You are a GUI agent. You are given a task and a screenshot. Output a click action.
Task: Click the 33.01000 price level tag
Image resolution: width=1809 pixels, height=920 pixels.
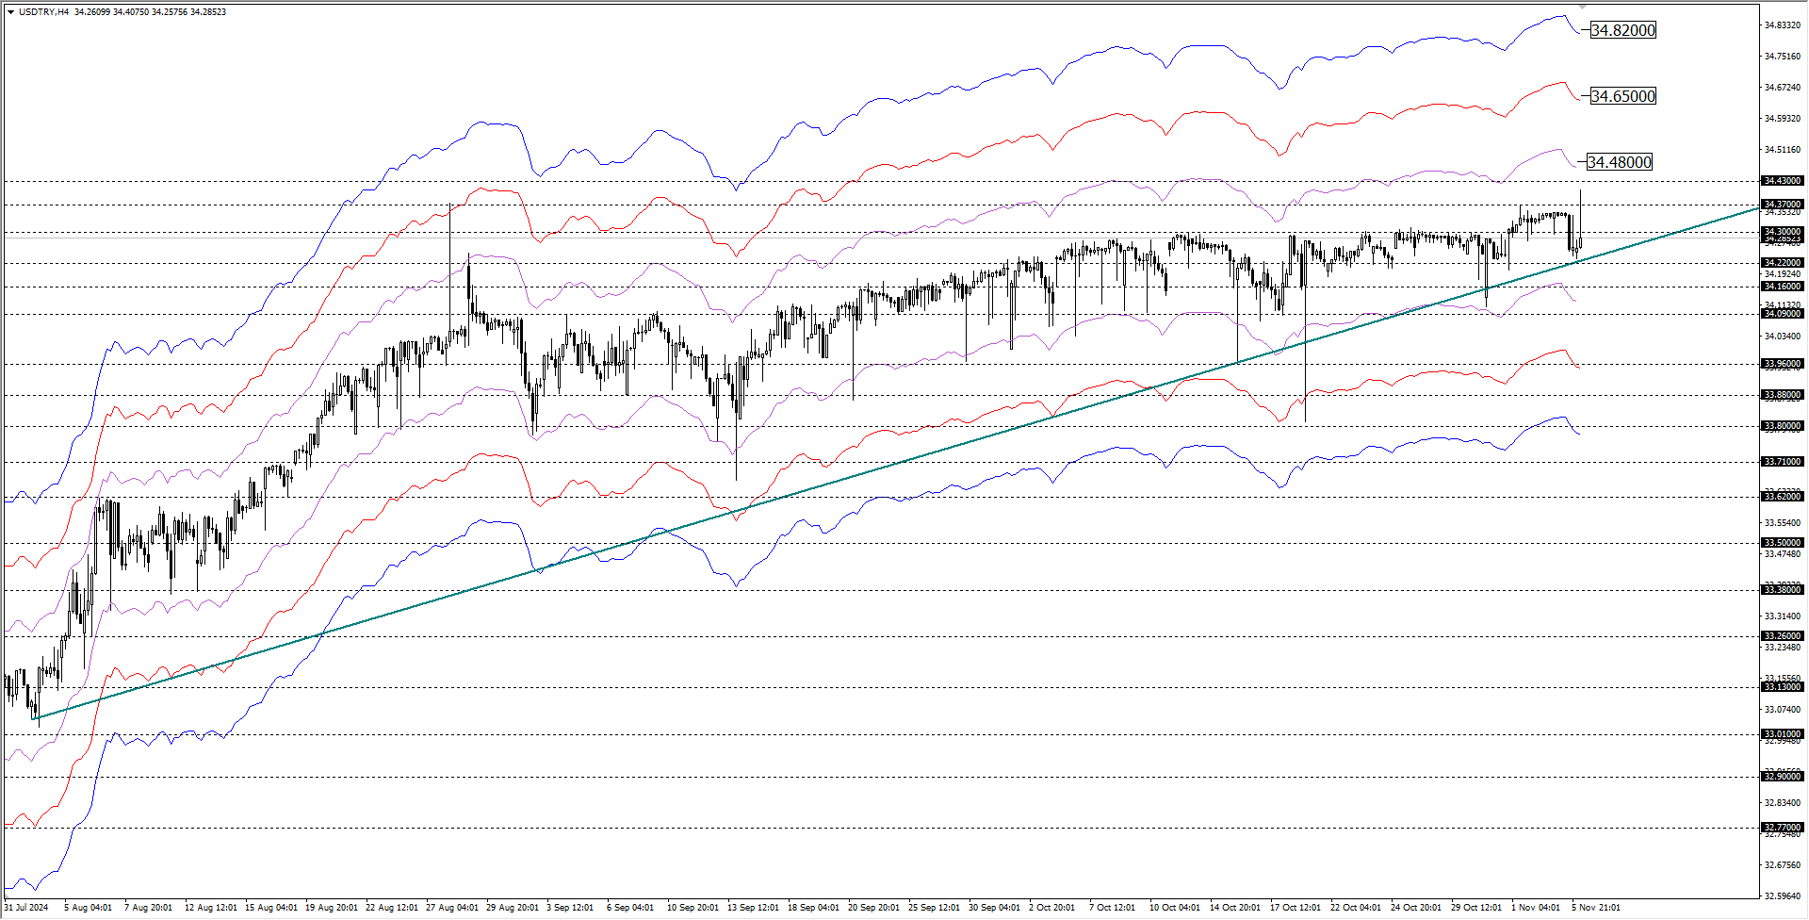click(1783, 734)
